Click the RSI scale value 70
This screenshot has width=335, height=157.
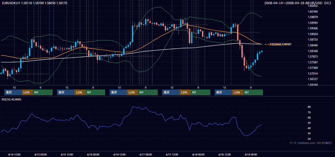(309, 112)
